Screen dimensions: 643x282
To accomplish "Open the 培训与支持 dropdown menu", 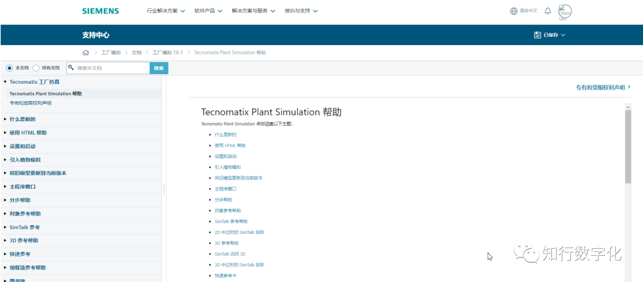I will pyautogui.click(x=301, y=11).
